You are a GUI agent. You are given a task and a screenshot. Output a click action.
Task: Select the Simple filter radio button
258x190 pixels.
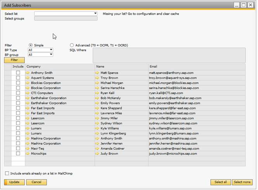[31, 45]
